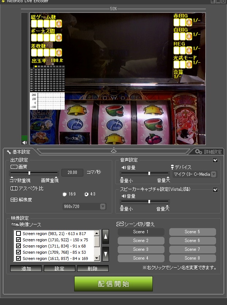
Task: Move the selected source down
Action: click(106, 254)
